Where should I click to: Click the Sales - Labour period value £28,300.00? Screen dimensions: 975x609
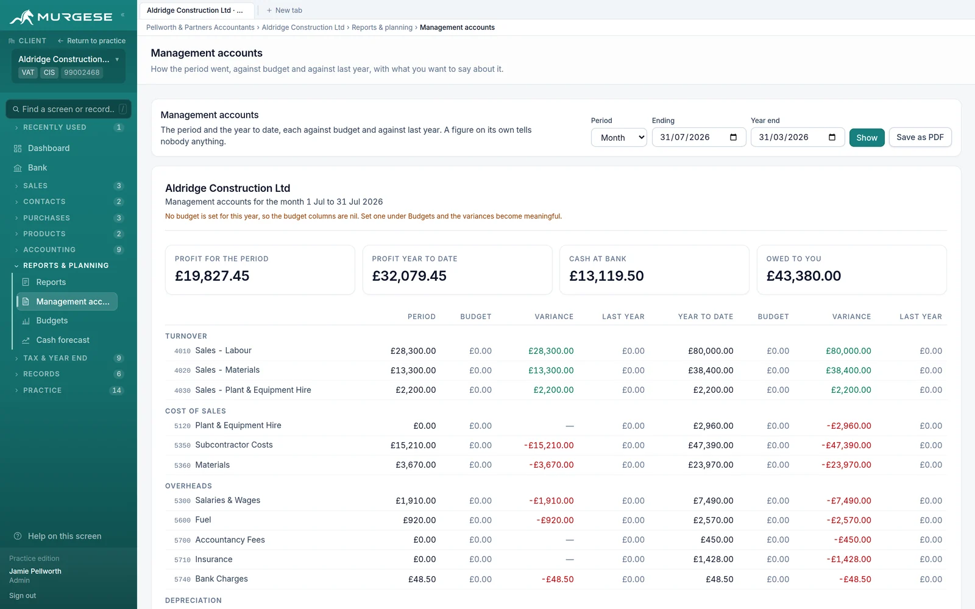point(413,351)
